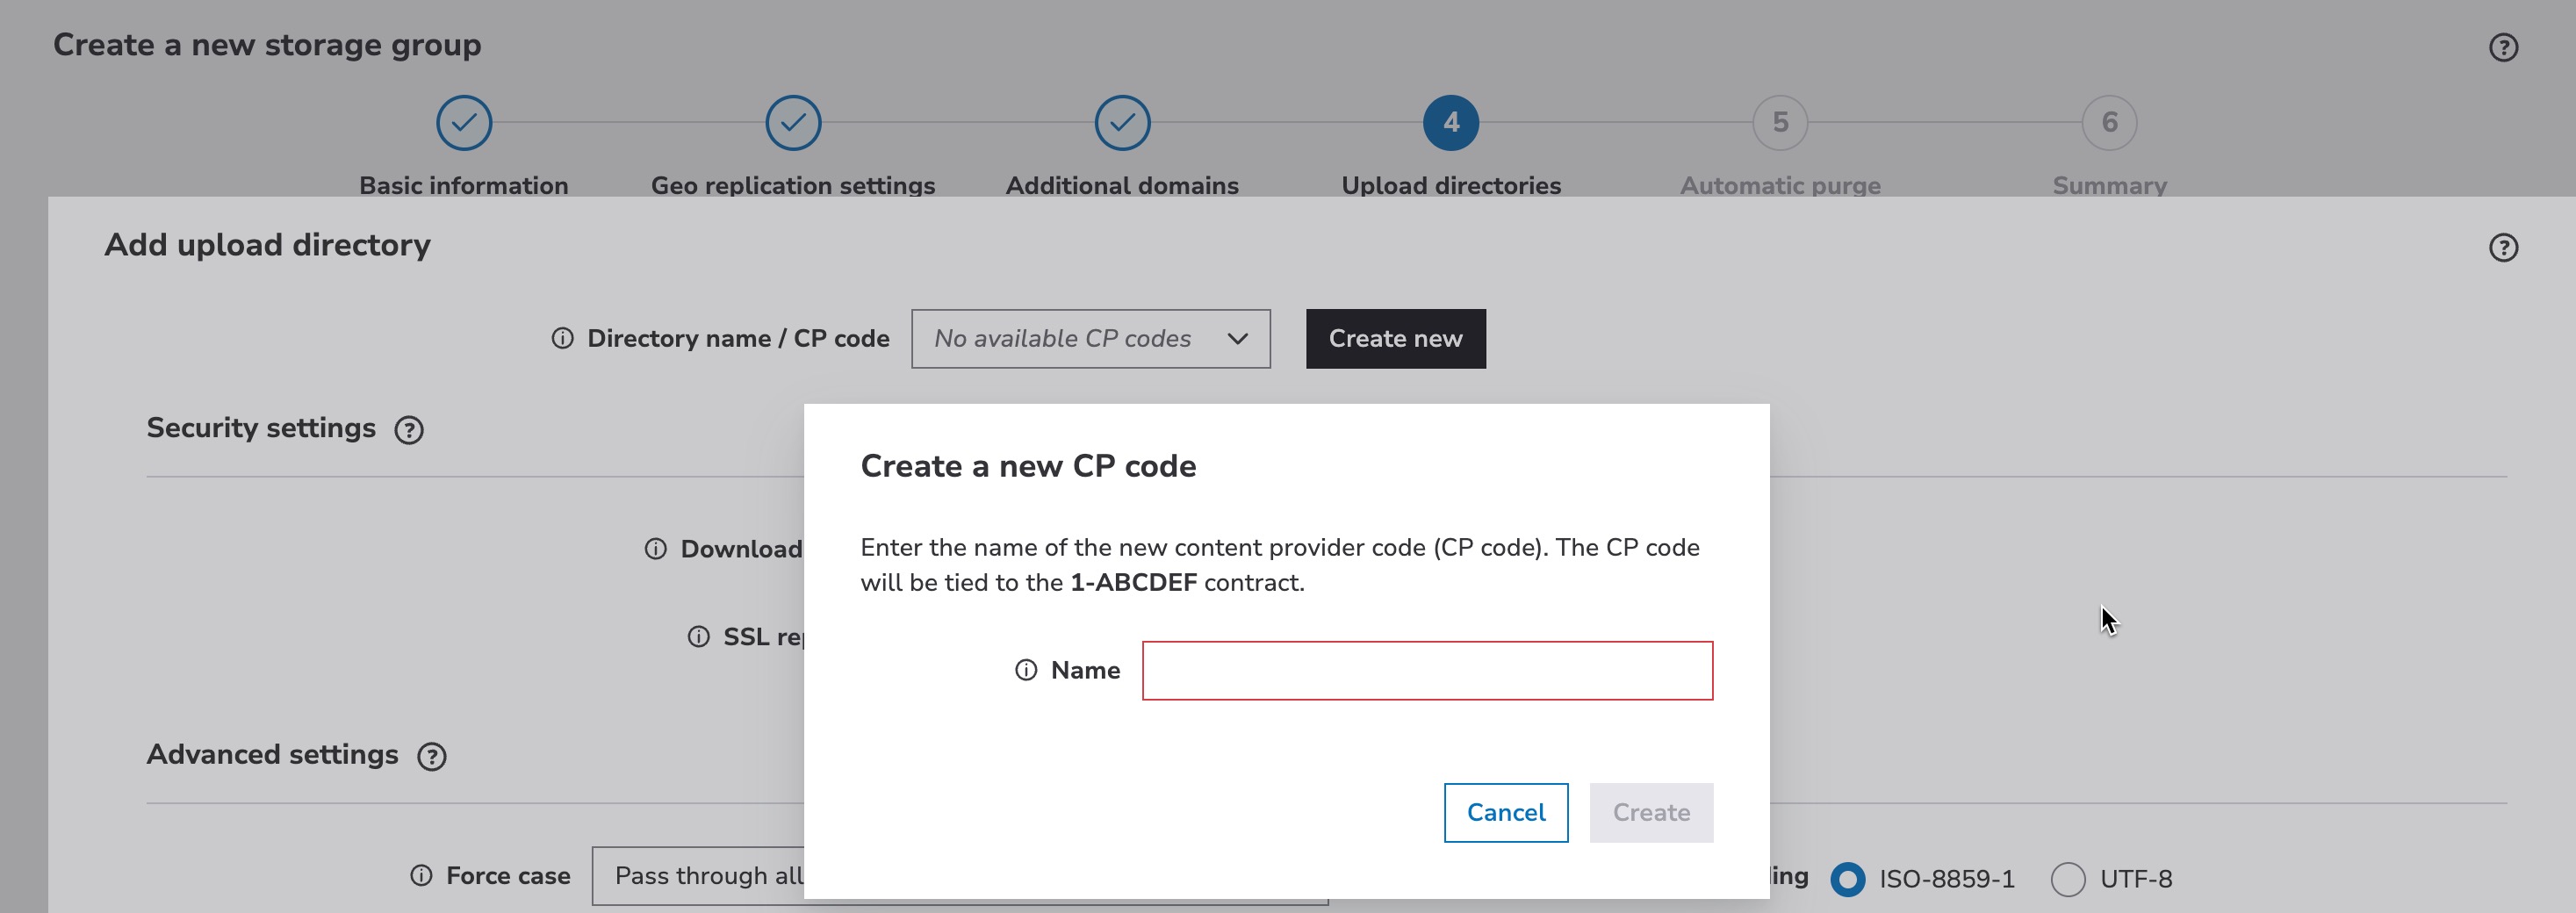Click help icon beside Create a new storage group
Image resolution: width=2576 pixels, height=913 pixels.
(2502, 47)
